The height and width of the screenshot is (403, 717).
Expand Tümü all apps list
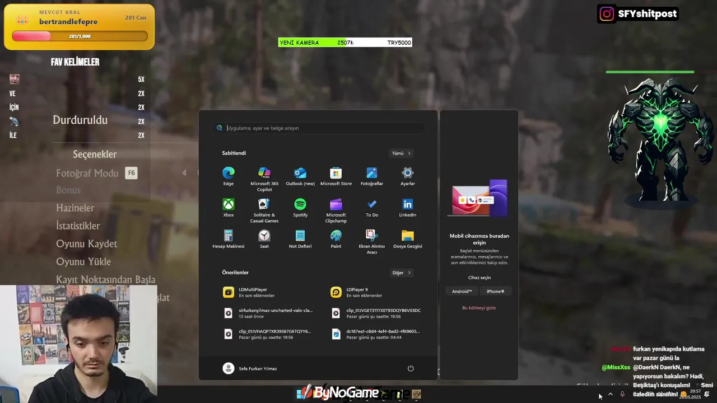point(401,153)
